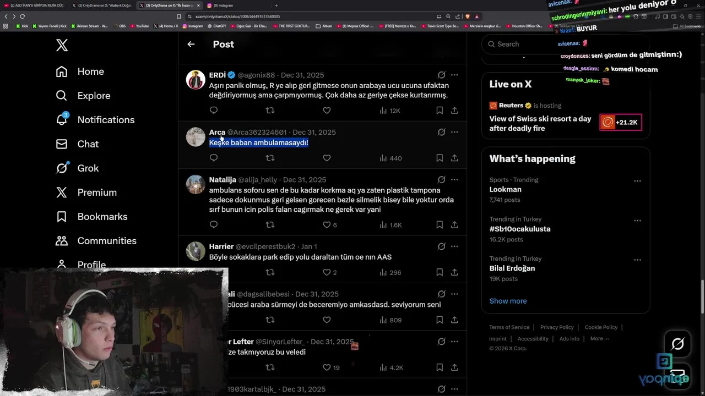The width and height of the screenshot is (705, 396).
Task: Repost Natalija's post
Action: (x=270, y=224)
